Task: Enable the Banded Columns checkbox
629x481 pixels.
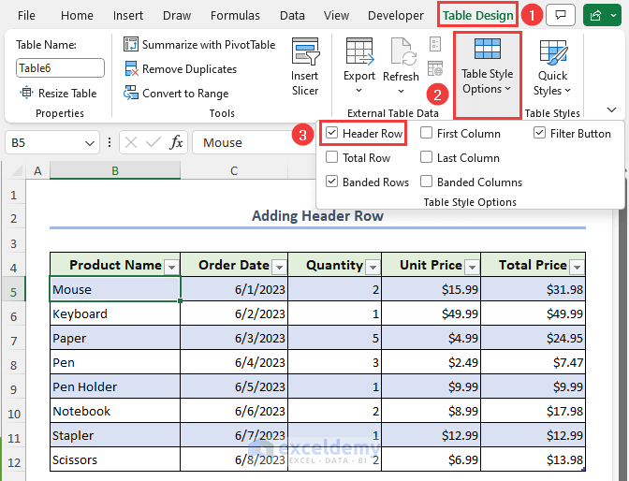Action: (x=426, y=182)
